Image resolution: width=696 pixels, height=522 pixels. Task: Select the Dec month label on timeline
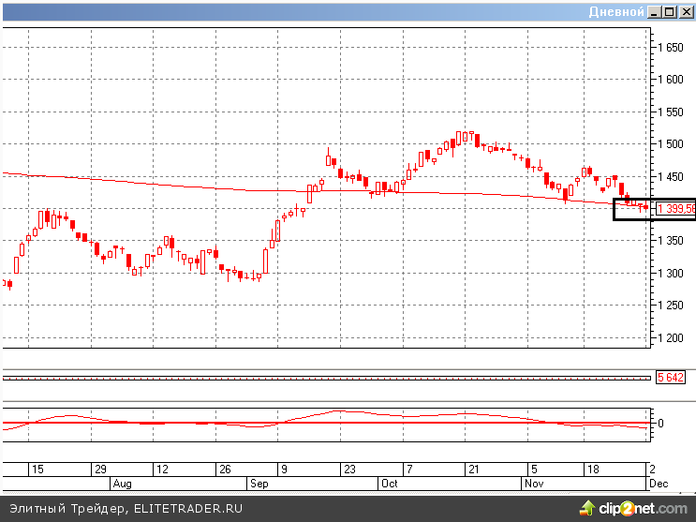(658, 484)
